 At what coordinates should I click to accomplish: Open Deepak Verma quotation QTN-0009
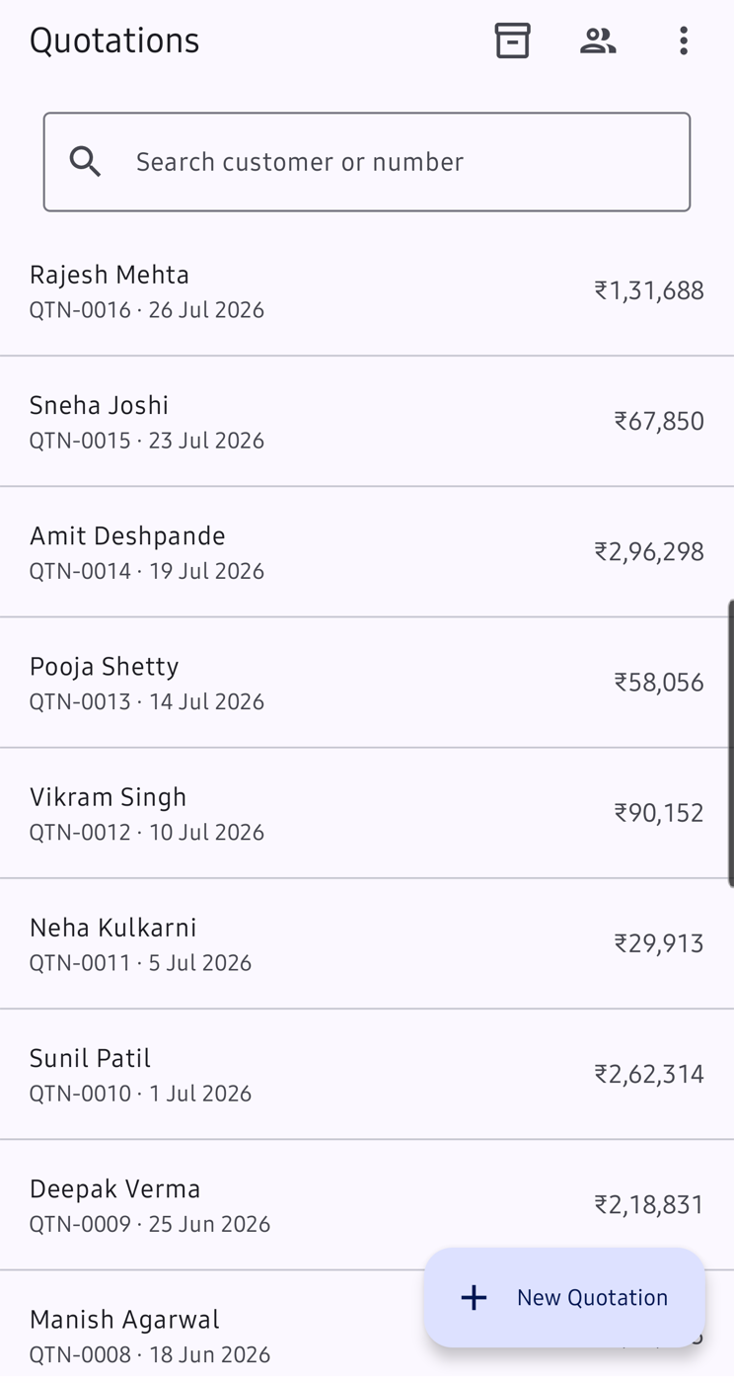[x=367, y=1204]
